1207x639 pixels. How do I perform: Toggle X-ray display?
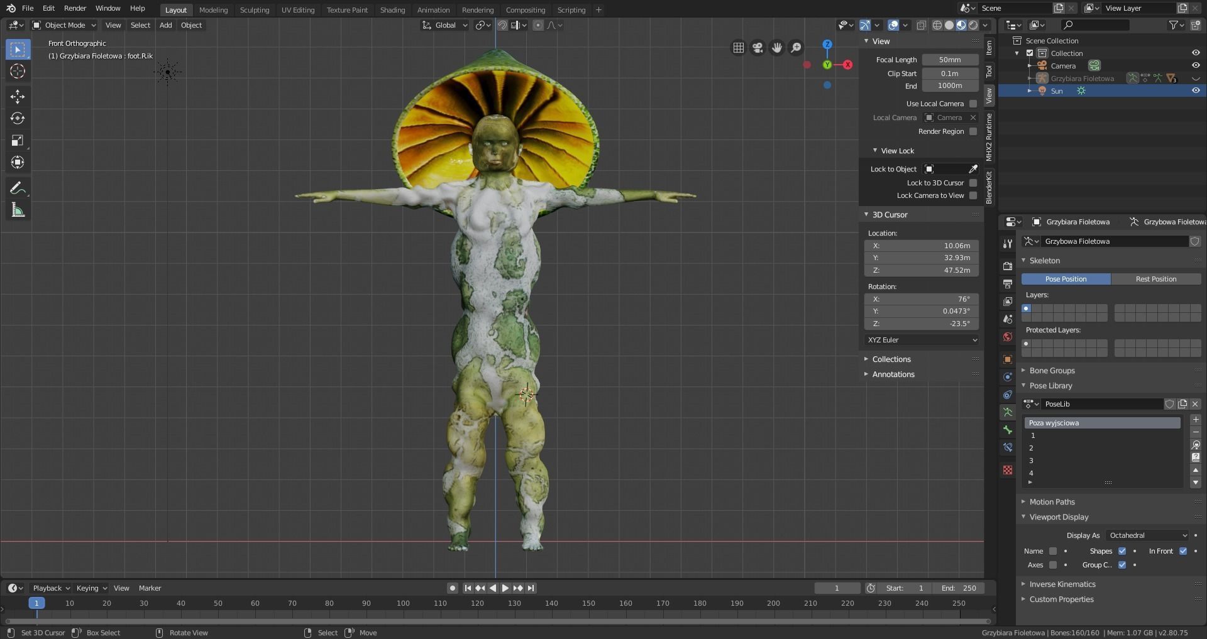921,25
